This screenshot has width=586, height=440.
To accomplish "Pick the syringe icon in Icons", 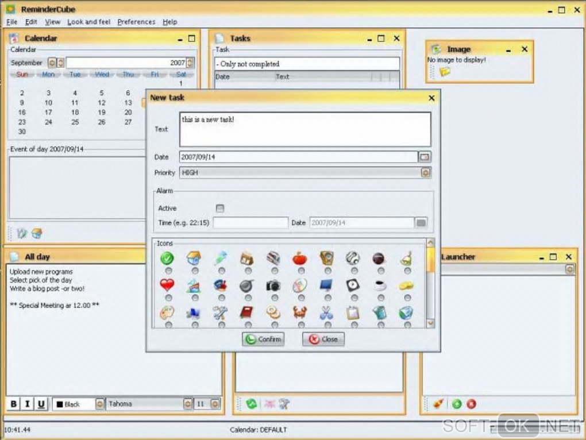I will tap(220, 258).
